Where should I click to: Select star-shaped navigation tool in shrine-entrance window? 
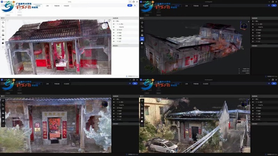pyautogui.click(x=3, y=100)
